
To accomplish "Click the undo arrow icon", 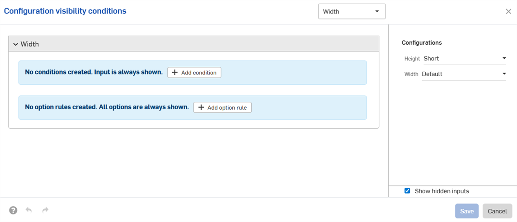I will pyautogui.click(x=28, y=210).
